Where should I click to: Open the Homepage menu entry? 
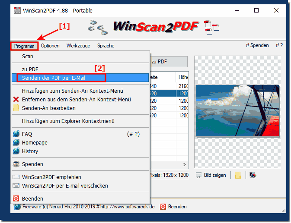coord(80,143)
